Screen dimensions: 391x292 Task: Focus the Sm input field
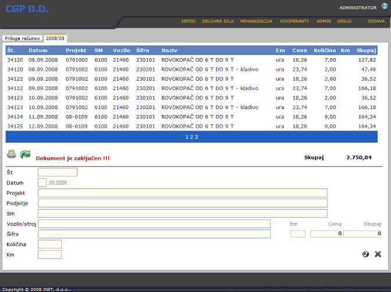[x=183, y=214]
